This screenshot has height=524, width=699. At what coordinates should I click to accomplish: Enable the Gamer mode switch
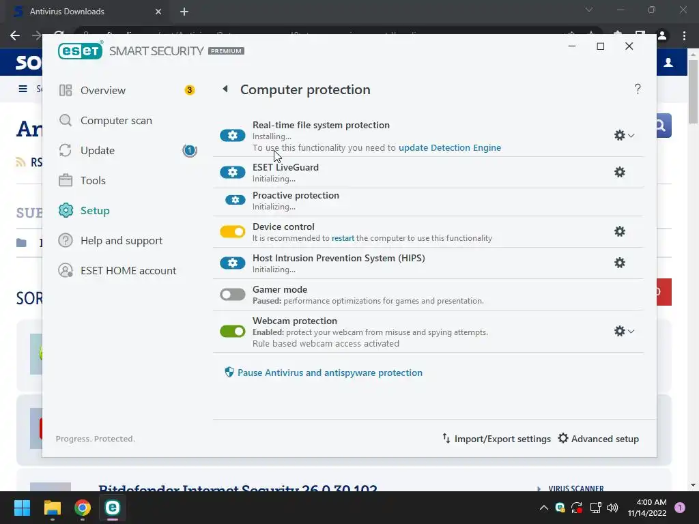click(x=232, y=295)
